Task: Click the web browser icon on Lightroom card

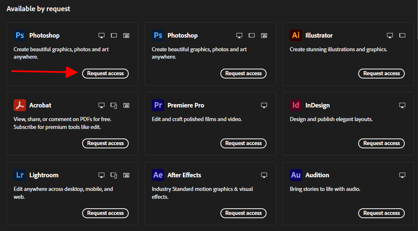Action: tap(126, 175)
